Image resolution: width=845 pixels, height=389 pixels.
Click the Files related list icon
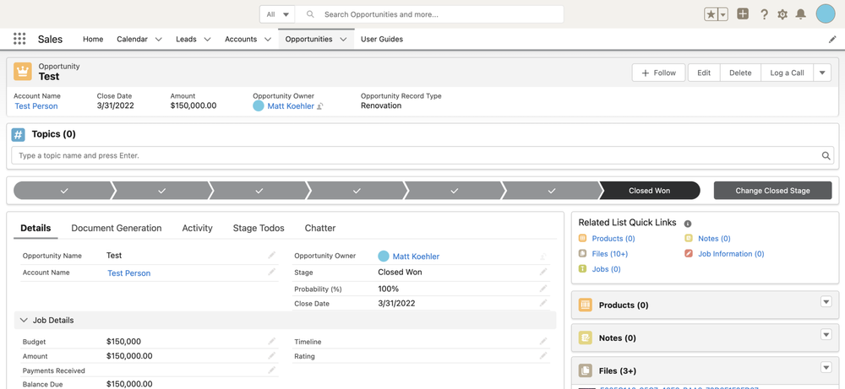click(586, 370)
